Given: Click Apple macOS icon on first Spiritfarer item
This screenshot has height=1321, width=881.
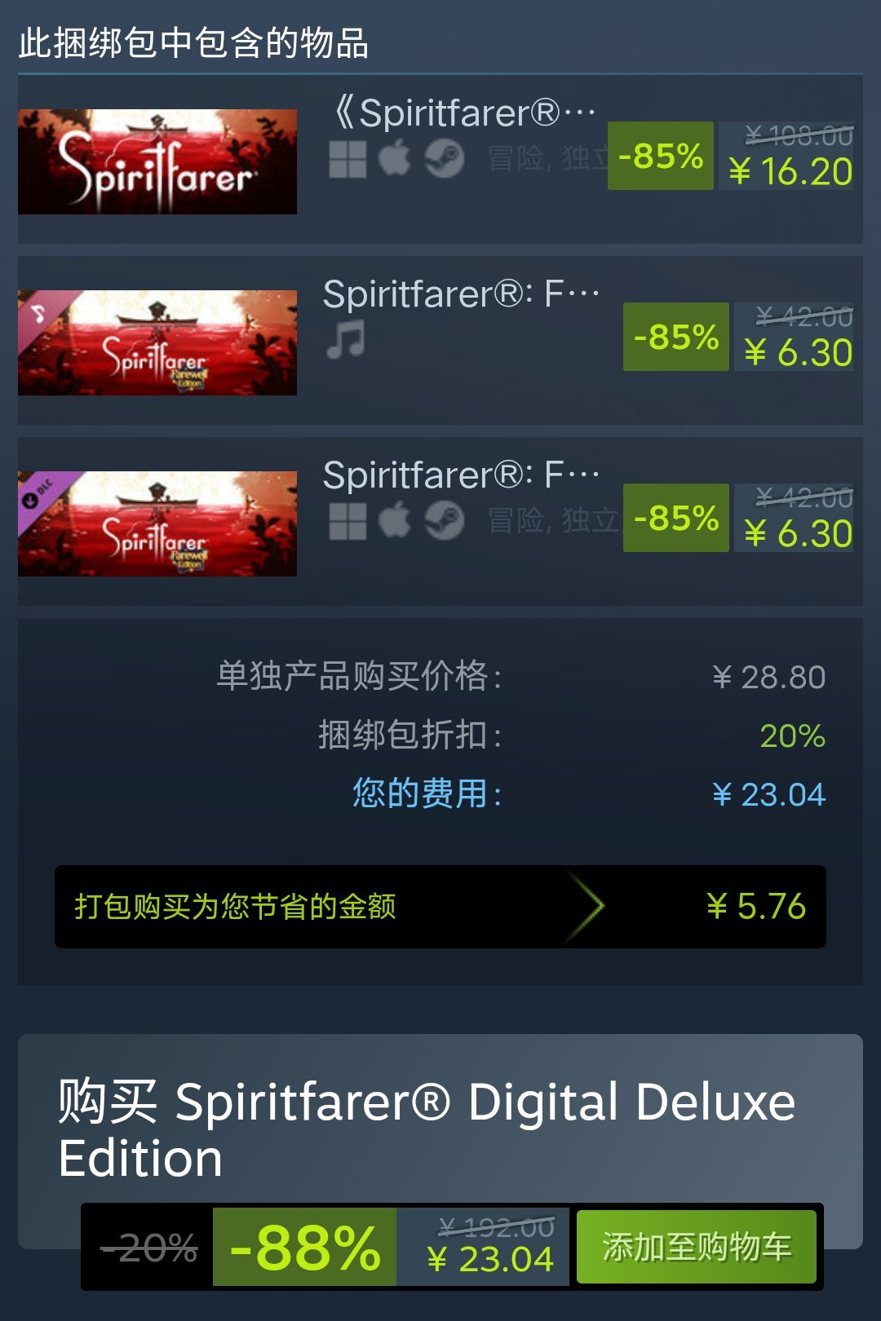Looking at the screenshot, I should click(395, 158).
